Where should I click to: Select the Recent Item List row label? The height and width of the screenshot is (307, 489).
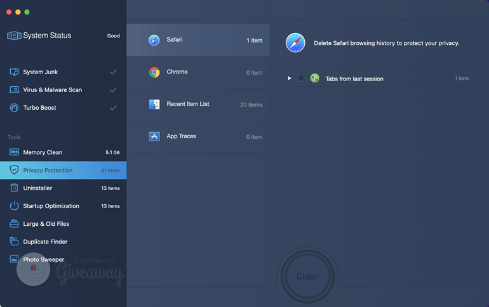pyautogui.click(x=188, y=104)
